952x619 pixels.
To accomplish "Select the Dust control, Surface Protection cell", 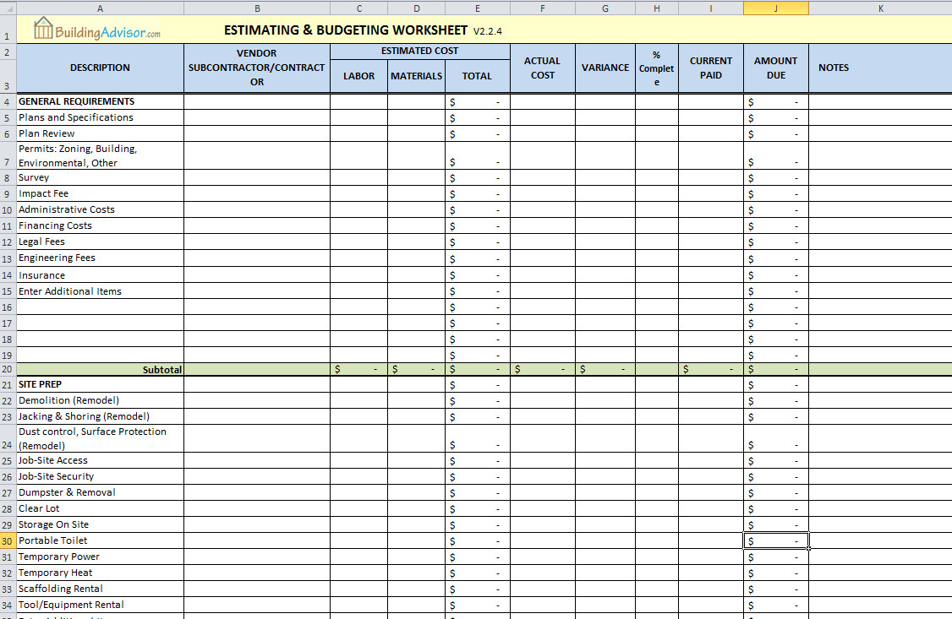I will point(100,438).
